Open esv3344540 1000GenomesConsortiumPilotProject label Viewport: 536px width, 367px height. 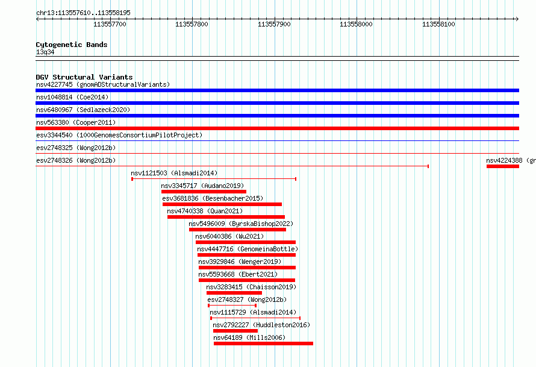(x=119, y=135)
